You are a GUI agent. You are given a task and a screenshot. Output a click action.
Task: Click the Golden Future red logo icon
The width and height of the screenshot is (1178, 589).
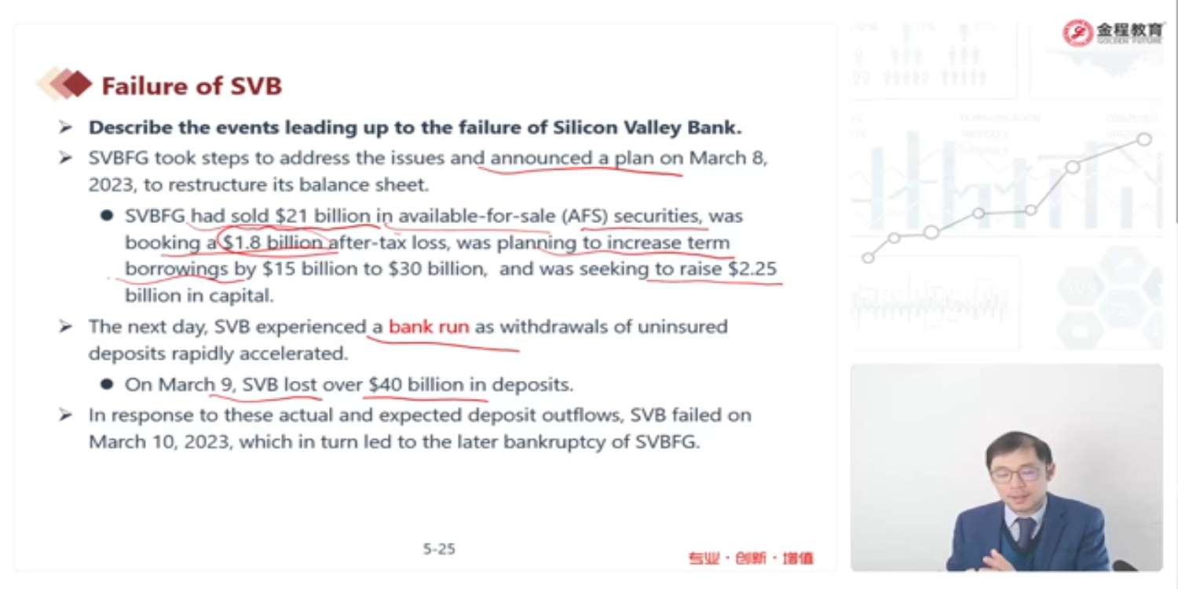coord(1078,32)
